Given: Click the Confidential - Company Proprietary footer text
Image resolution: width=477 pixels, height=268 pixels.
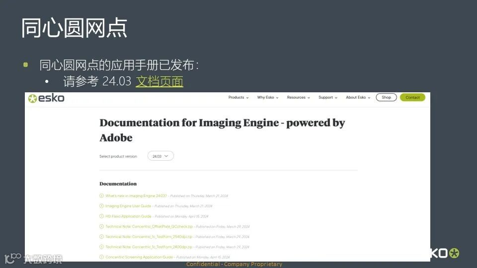Looking at the screenshot, I should [x=234, y=264].
